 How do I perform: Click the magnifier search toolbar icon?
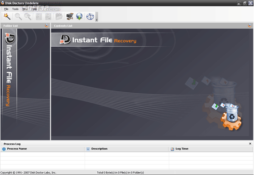tap(18, 16)
